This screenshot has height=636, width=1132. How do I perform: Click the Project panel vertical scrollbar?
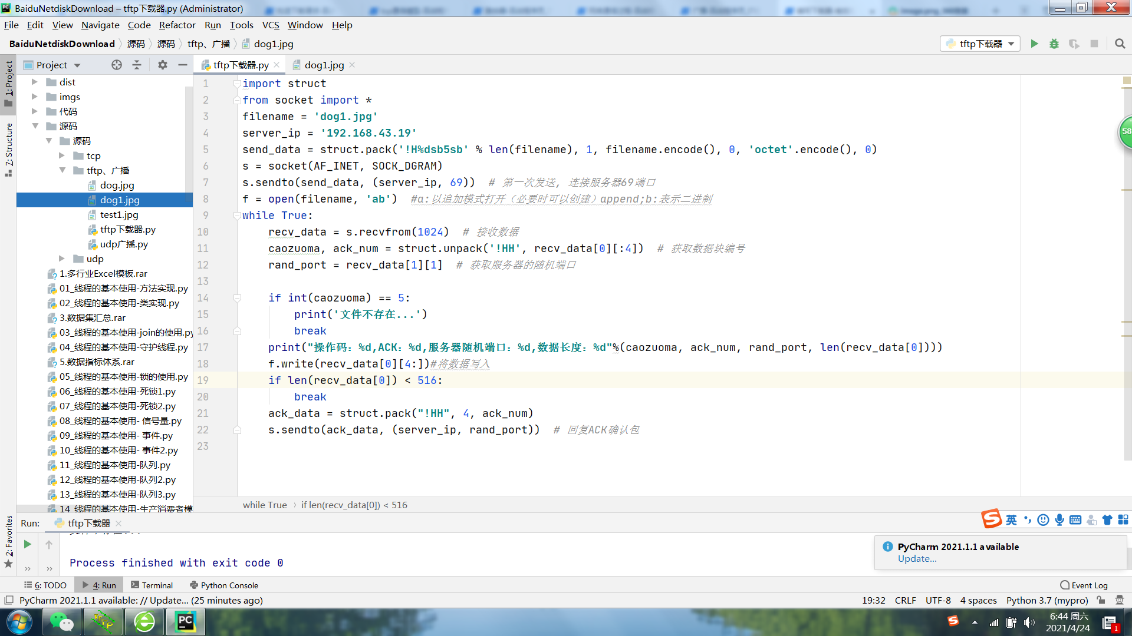(189, 141)
